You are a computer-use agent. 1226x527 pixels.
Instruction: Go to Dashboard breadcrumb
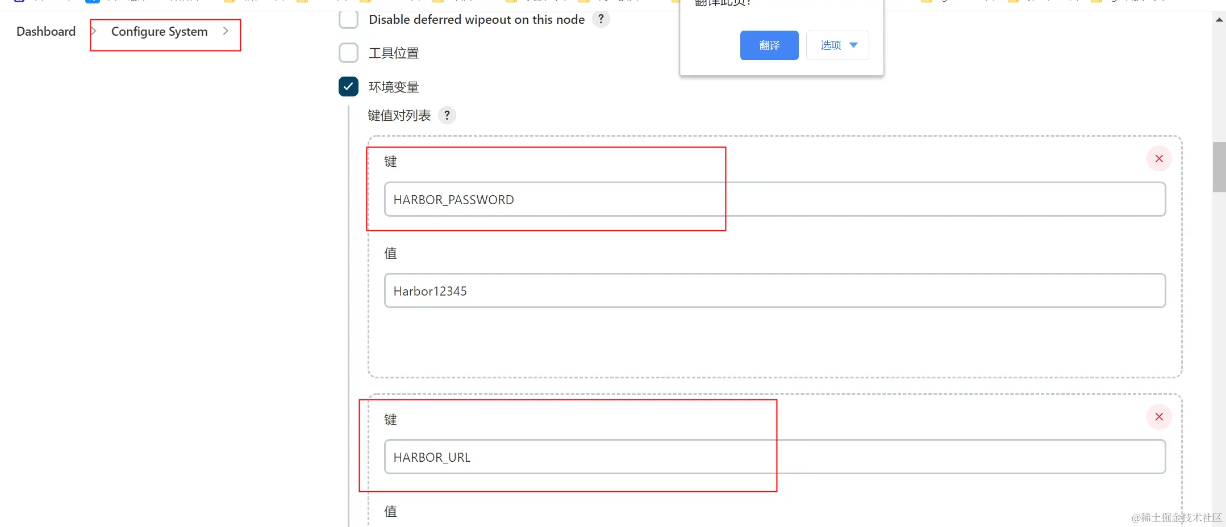coord(46,31)
